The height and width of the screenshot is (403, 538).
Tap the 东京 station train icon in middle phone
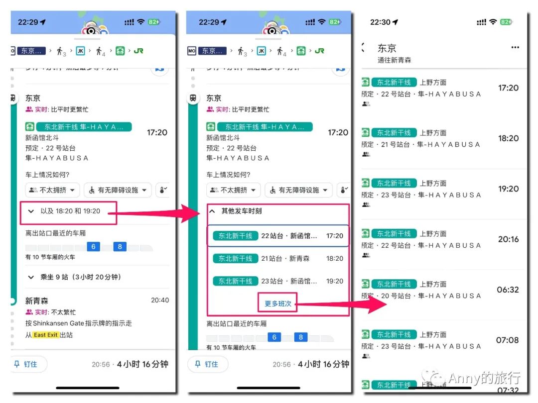[193, 98]
